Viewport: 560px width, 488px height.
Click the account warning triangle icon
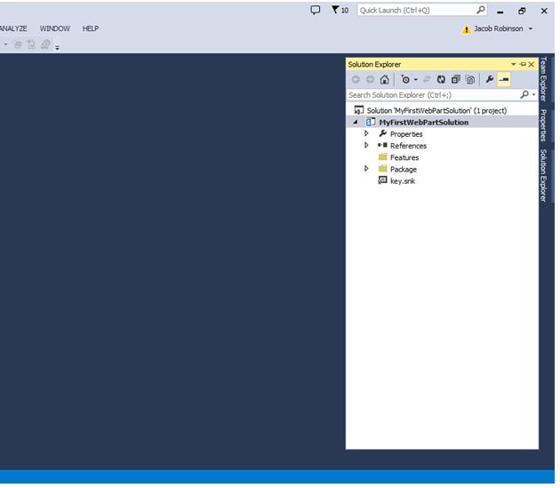(467, 29)
